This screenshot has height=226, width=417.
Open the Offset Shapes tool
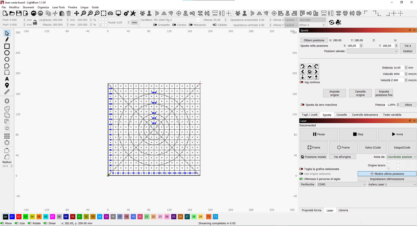tap(7, 101)
